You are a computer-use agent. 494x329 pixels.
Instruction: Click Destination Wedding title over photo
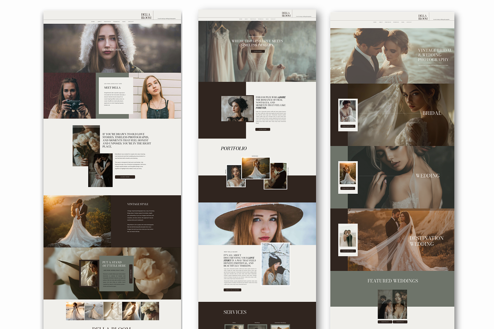tap(426, 241)
